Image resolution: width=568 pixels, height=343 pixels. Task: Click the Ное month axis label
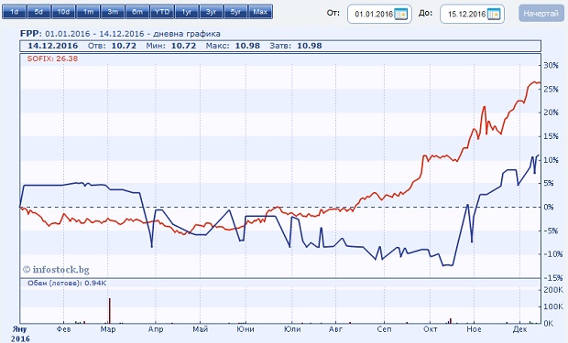[474, 329]
